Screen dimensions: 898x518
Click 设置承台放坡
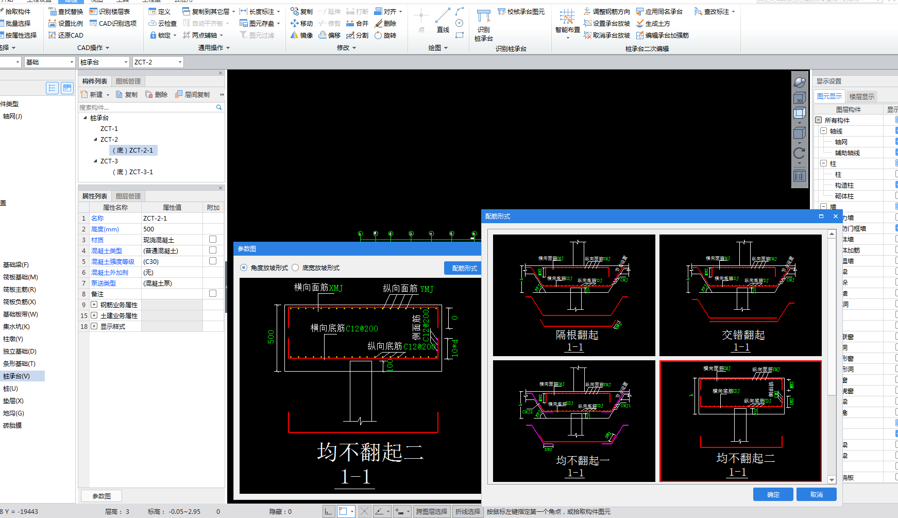[x=607, y=23]
